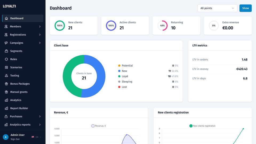Expand the Analytics reports submenu chevron

pyautogui.click(x=40, y=125)
